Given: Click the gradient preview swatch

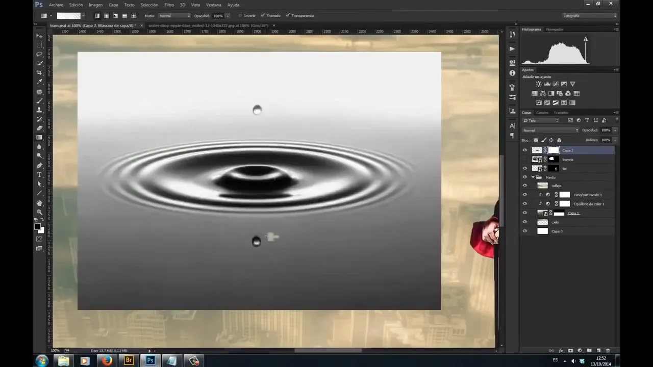Looking at the screenshot, I should pyautogui.click(x=68, y=16).
